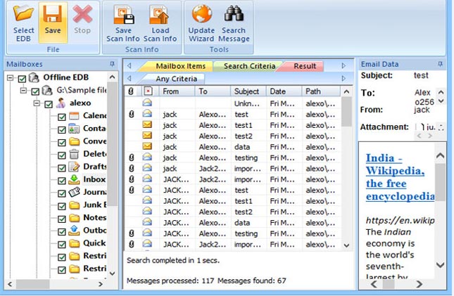Click the Load Scan Info icon
The width and height of the screenshot is (454, 296).
[160, 15]
